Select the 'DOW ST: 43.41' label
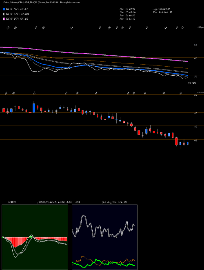The height and width of the screenshot is (270, 204). (17, 9)
